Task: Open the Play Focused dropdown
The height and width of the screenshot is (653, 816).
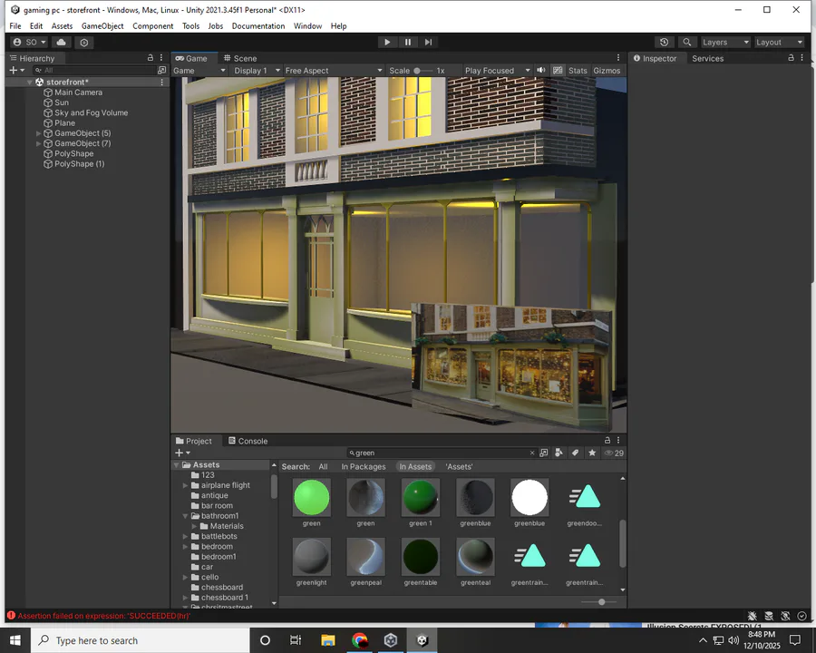Action: [x=498, y=71]
